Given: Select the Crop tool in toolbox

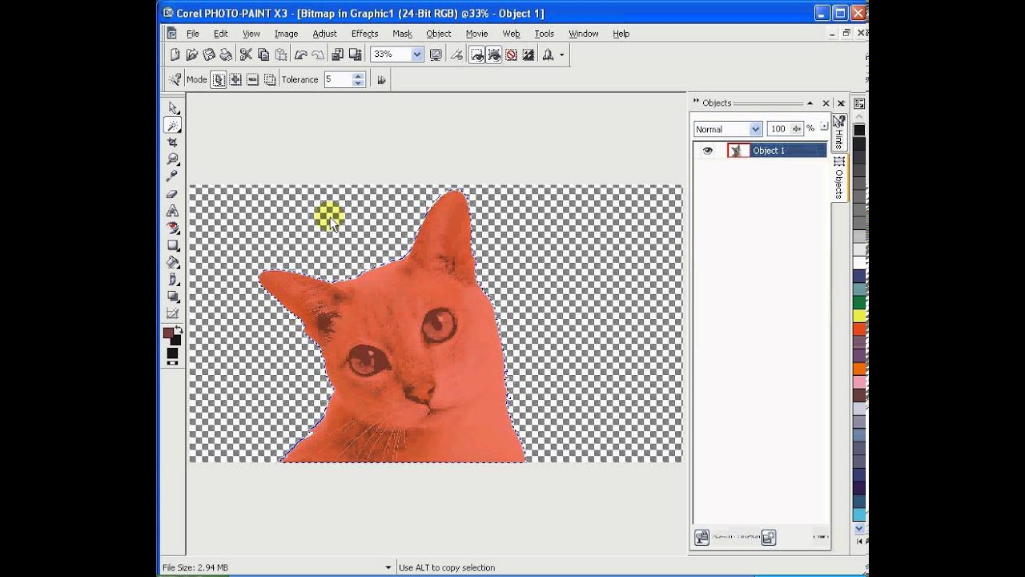Looking at the screenshot, I should tap(172, 142).
